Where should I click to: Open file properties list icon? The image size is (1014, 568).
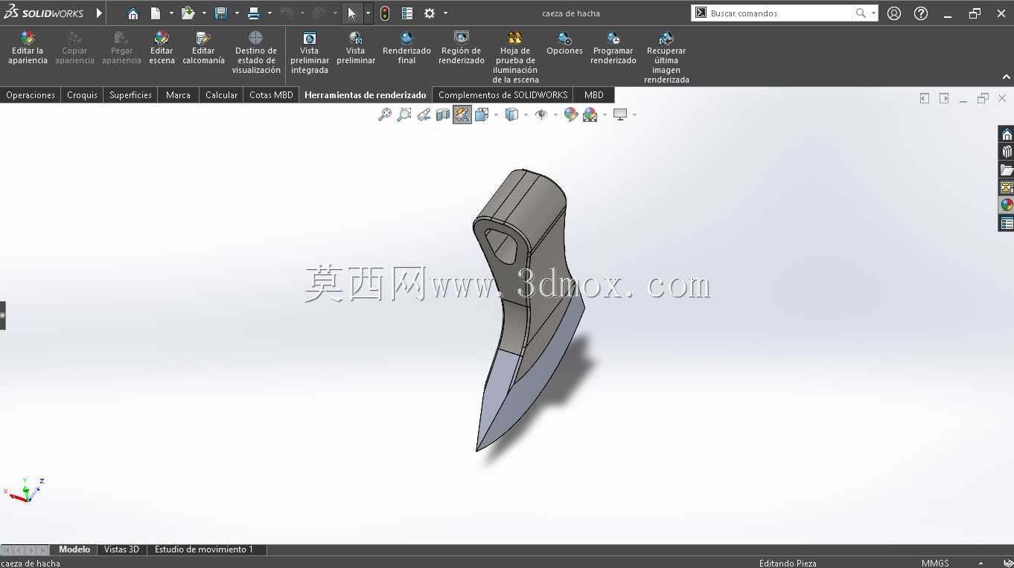407,13
